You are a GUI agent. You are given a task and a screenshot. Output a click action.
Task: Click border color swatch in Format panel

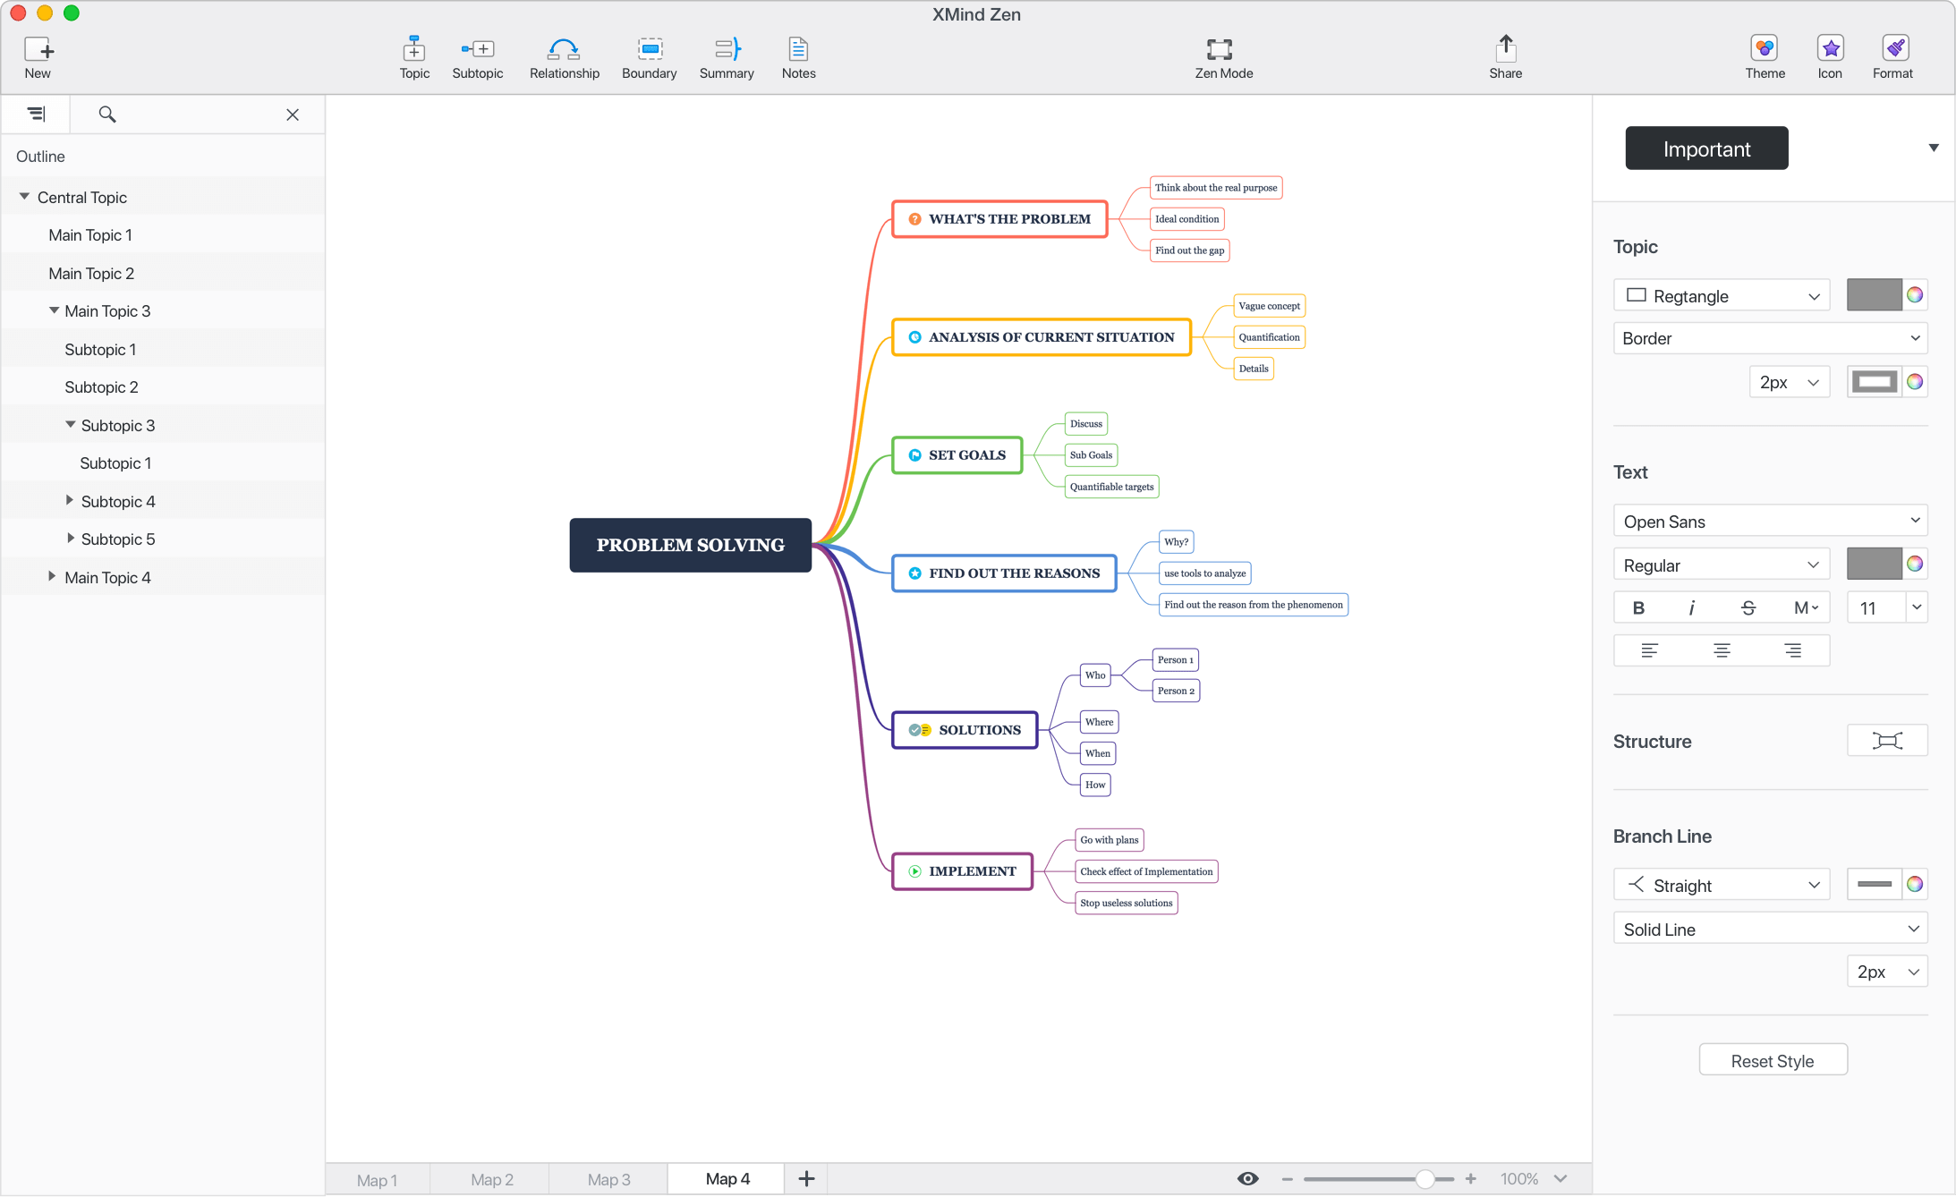[1874, 381]
